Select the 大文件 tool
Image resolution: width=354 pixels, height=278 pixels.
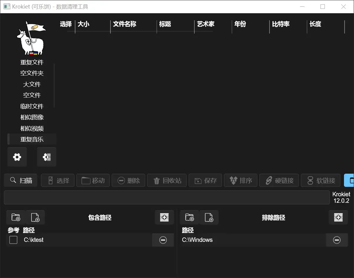32,84
